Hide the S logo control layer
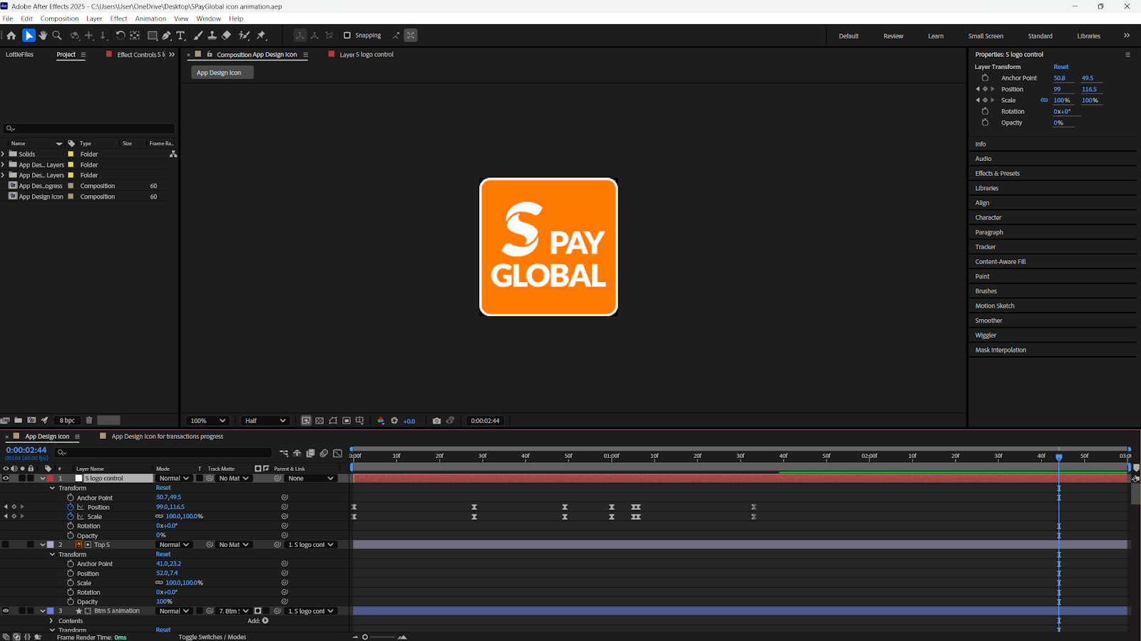 6,479
